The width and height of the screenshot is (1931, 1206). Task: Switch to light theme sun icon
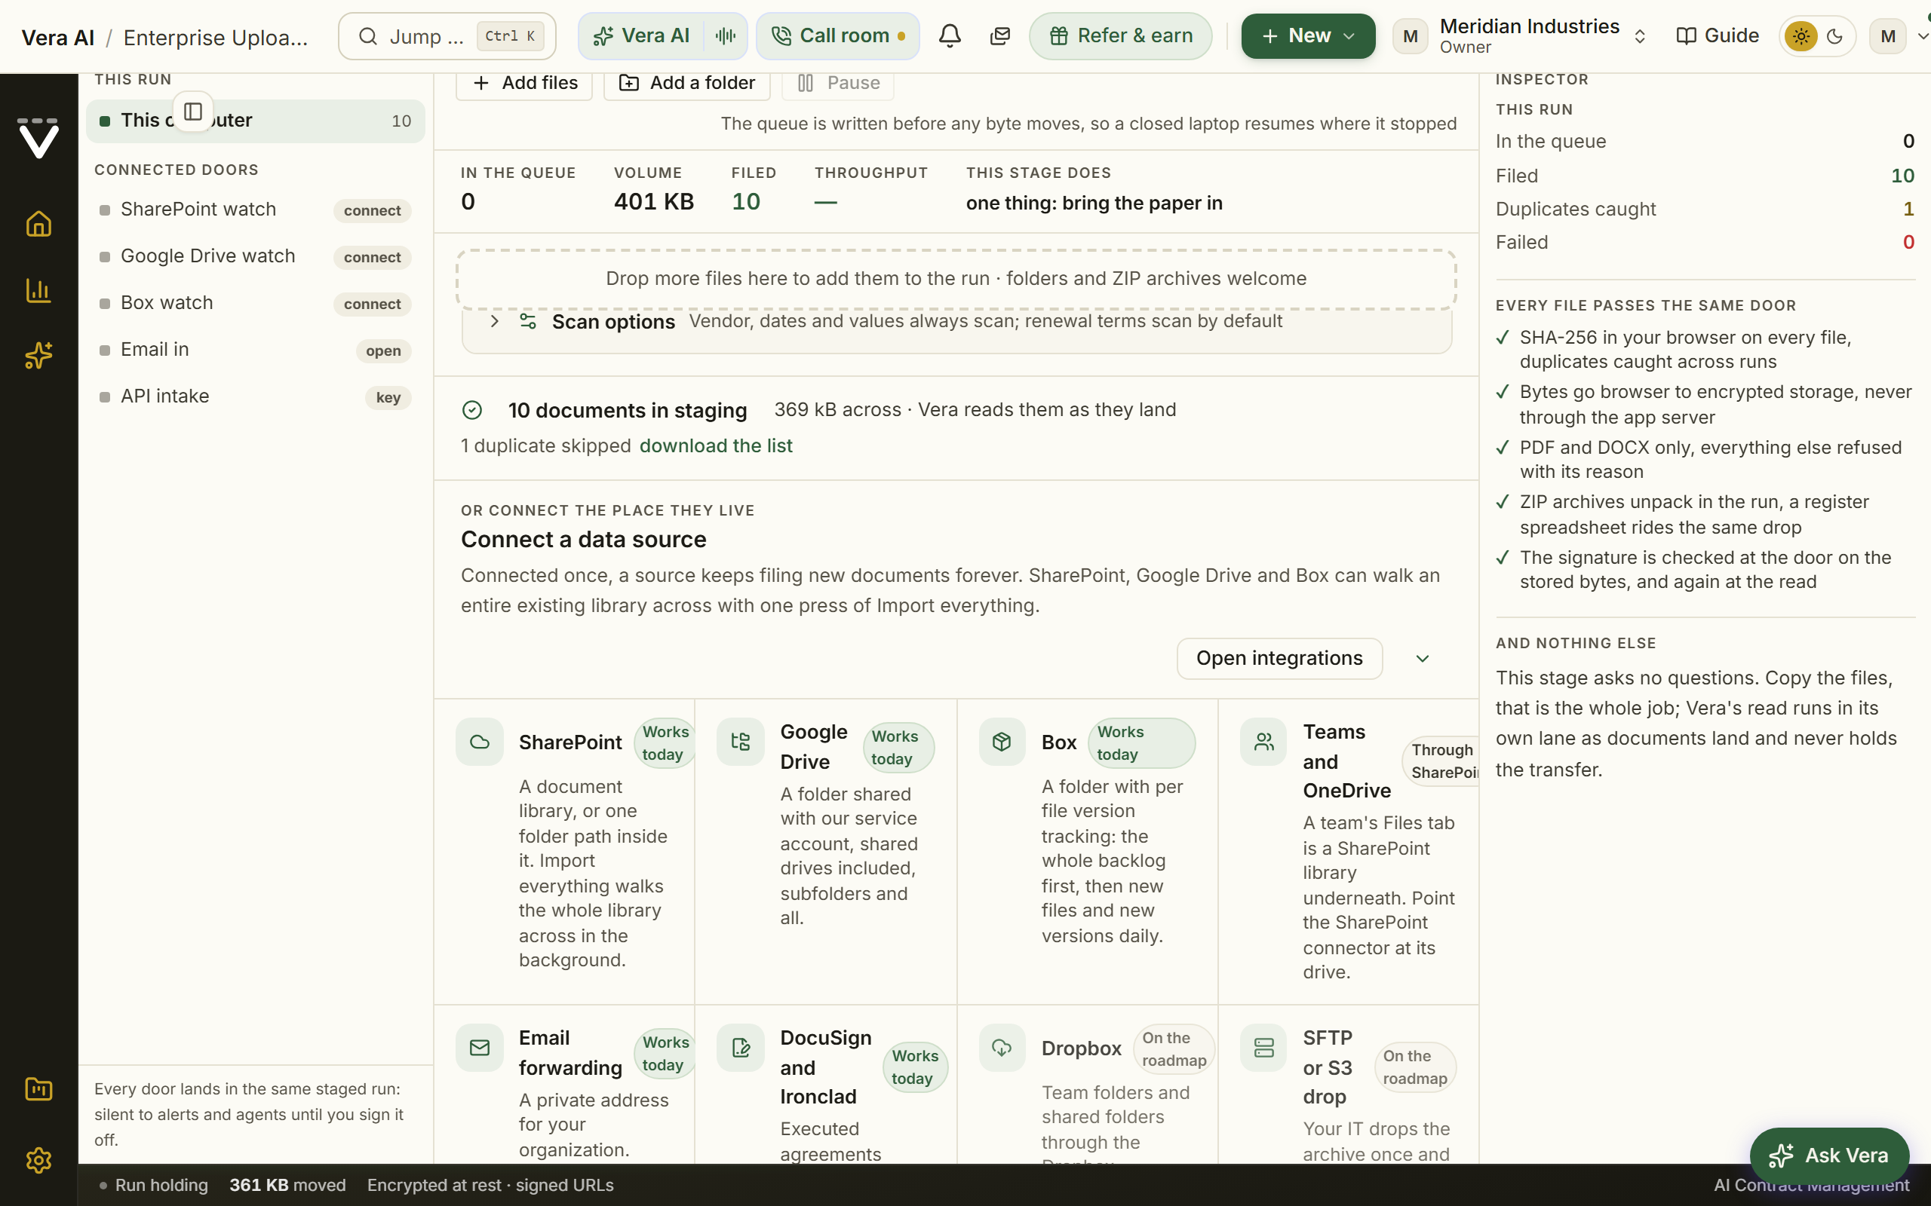1801,36
